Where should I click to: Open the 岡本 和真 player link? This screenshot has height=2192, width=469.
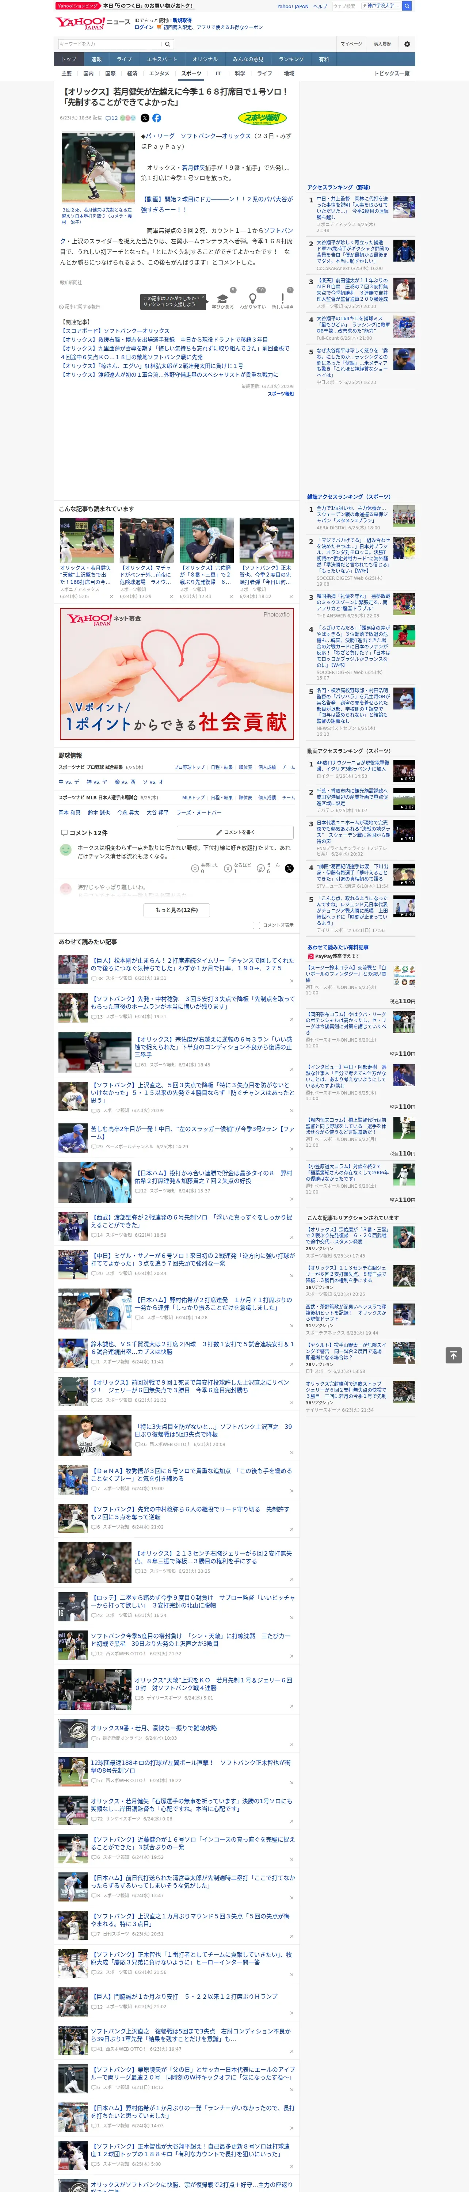point(70,813)
